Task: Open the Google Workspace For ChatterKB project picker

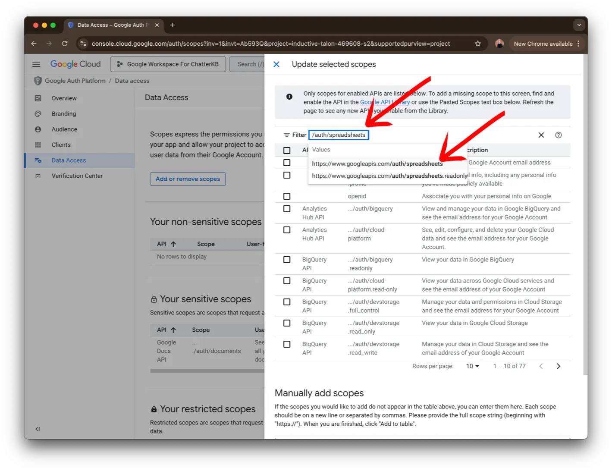Action: (168, 64)
